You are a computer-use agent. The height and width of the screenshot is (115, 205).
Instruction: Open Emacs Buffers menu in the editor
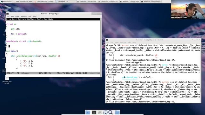[31, 19]
